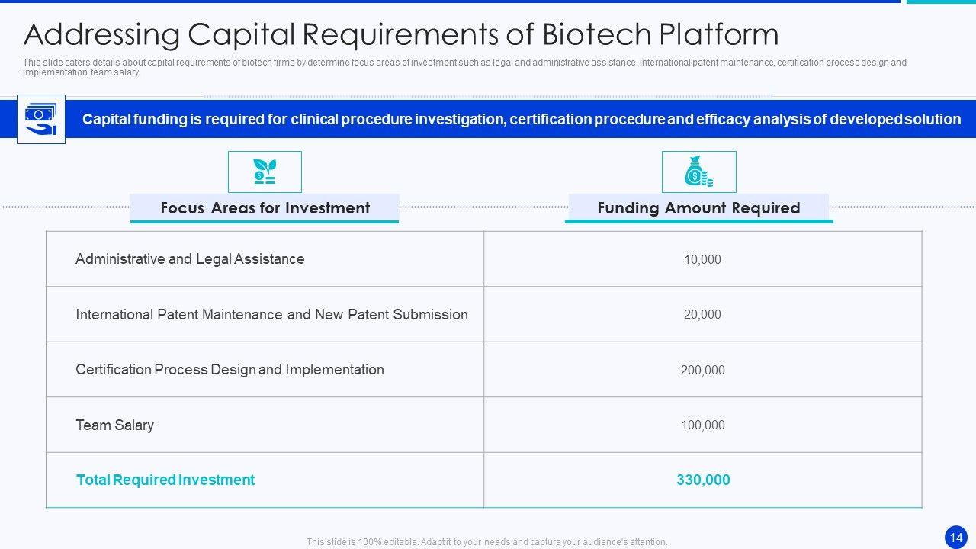Screen dimensions: 976x549
Task: Select the International Patent Maintenance row label
Action: (x=271, y=314)
